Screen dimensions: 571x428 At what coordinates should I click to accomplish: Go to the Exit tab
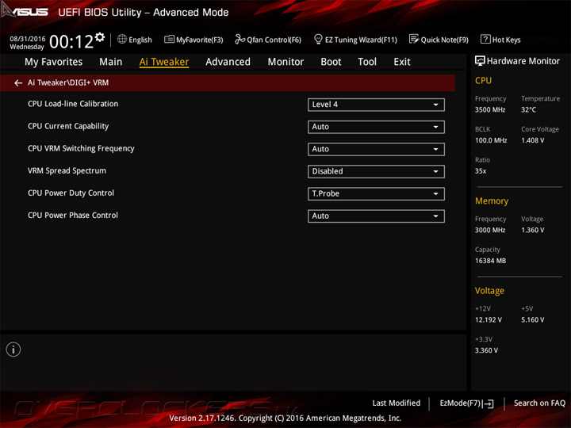pyautogui.click(x=402, y=62)
